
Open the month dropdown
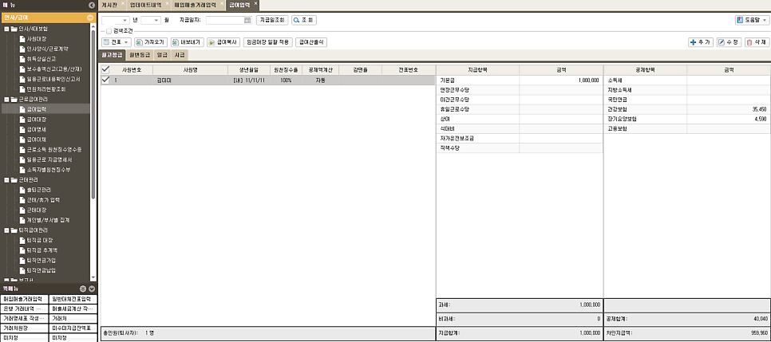[157, 20]
